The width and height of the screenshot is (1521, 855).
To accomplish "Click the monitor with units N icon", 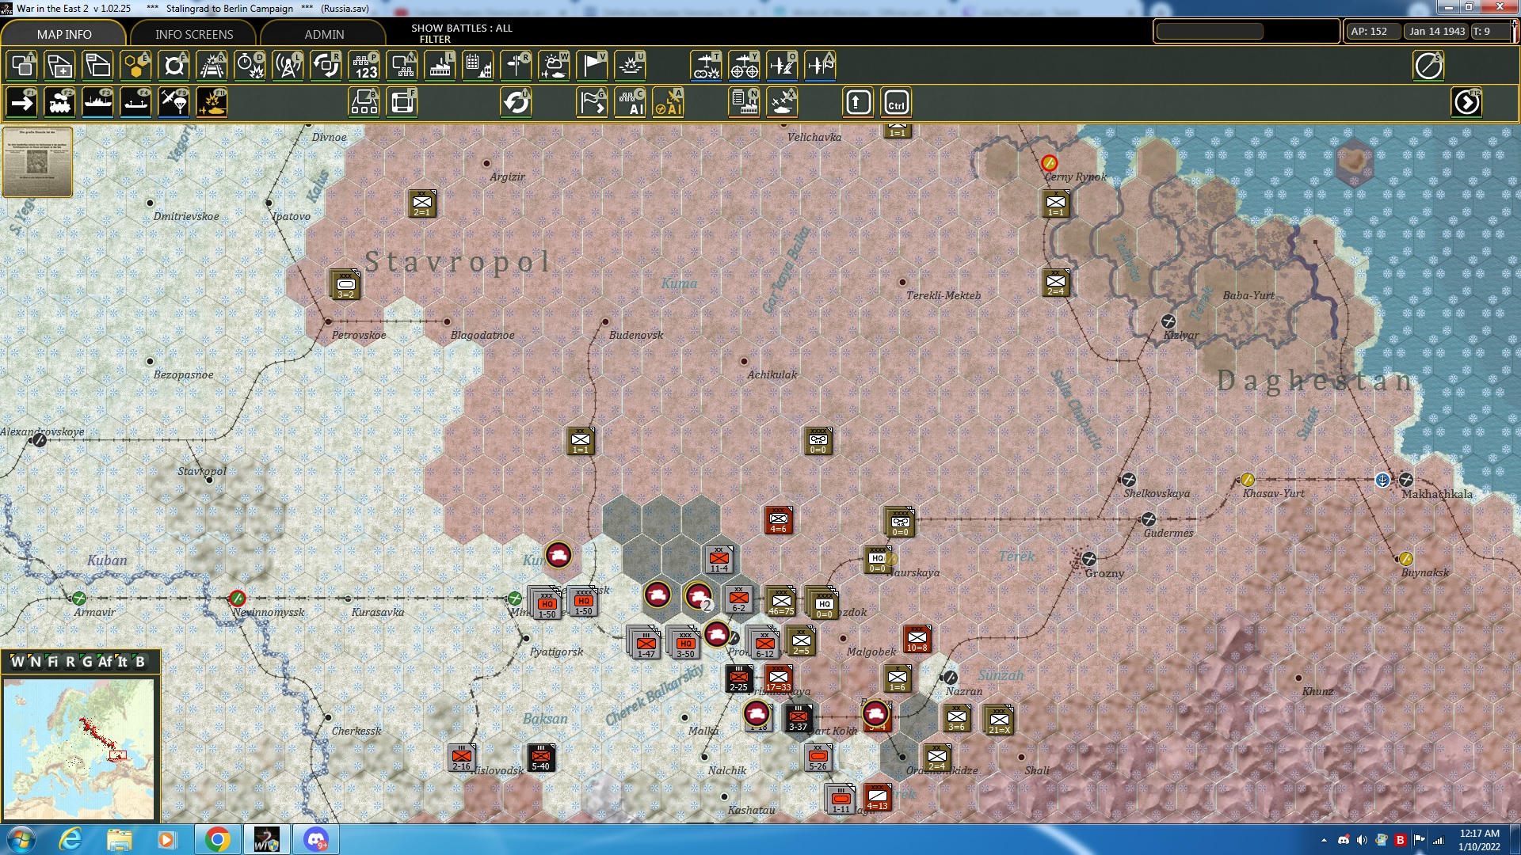I will click(x=402, y=66).
